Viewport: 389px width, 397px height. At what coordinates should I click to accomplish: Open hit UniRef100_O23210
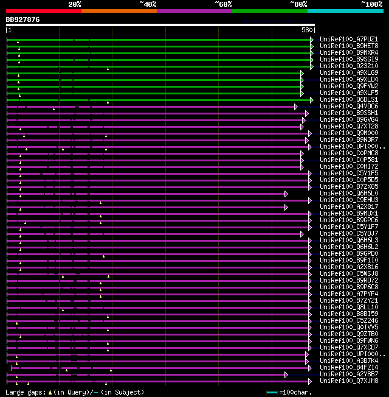point(349,66)
